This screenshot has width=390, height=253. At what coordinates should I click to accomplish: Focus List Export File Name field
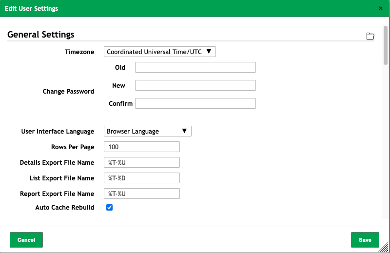coord(142,178)
